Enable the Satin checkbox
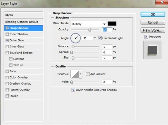168x125 pixels. (7, 71)
